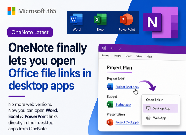Open the Budget.xlsx link
Viewport: 186px width, 135px height.
coord(123,105)
